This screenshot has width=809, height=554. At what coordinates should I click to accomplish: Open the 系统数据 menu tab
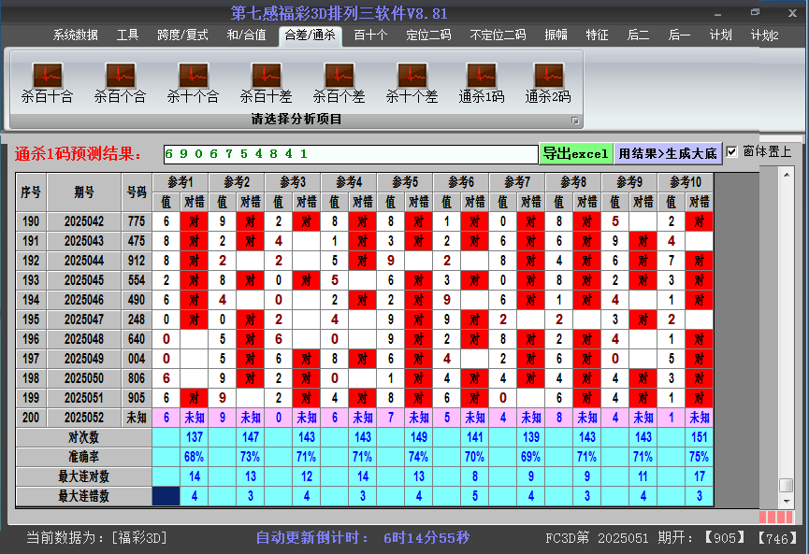tap(76, 36)
